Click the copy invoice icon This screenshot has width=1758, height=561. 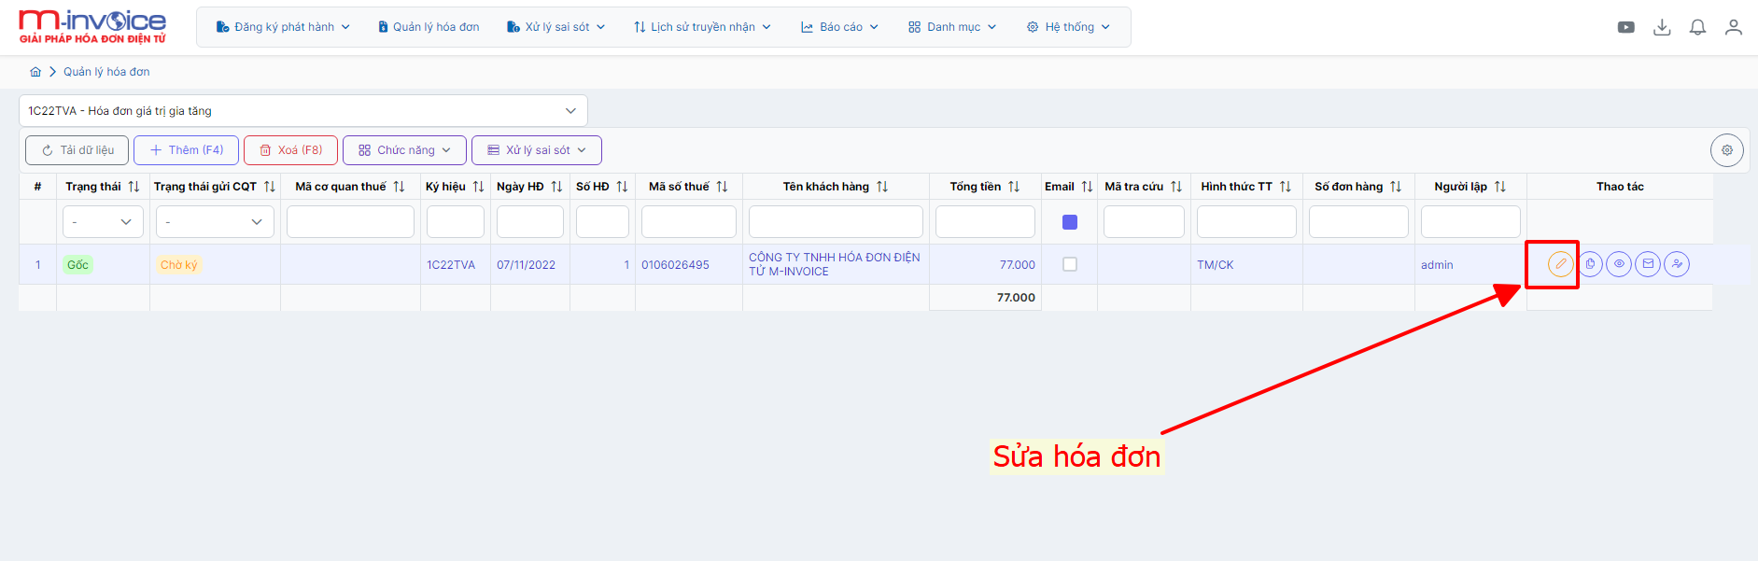click(1590, 264)
